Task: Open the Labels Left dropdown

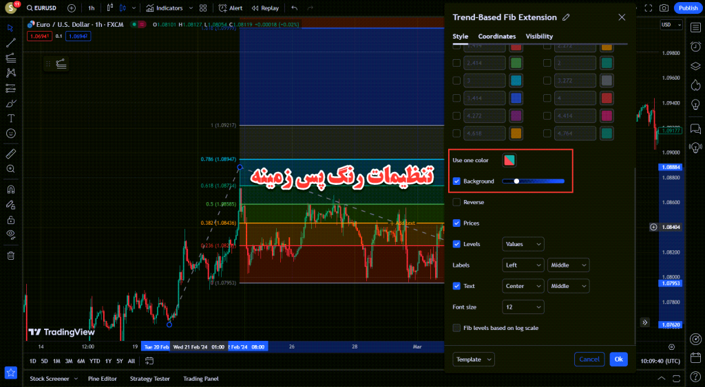Action: [523, 265]
